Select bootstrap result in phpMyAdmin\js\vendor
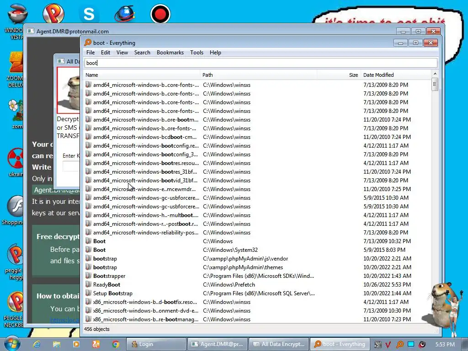This screenshot has width=468, height=351. [105, 259]
